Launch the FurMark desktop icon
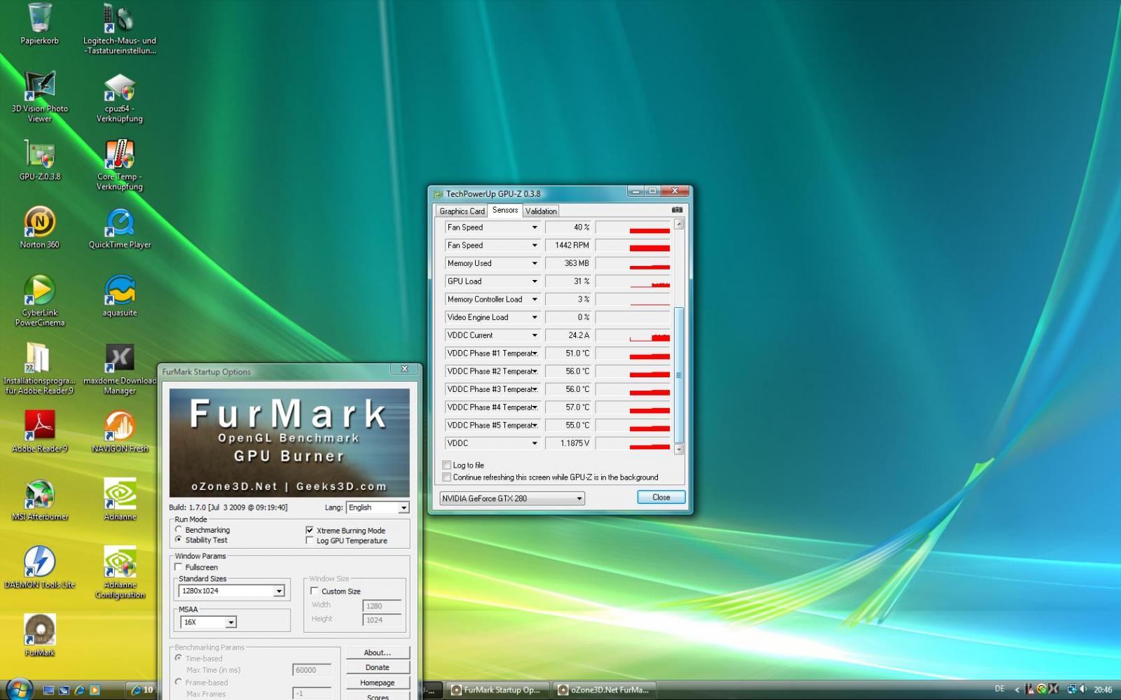 (39, 629)
